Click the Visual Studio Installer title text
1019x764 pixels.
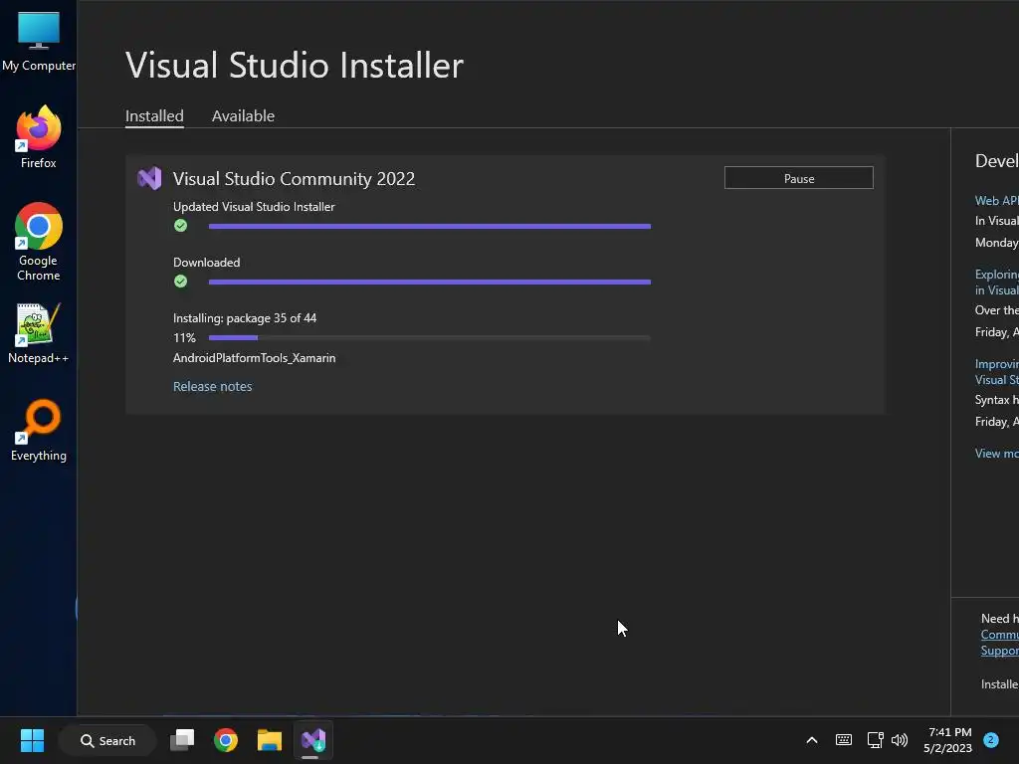pyautogui.click(x=295, y=65)
